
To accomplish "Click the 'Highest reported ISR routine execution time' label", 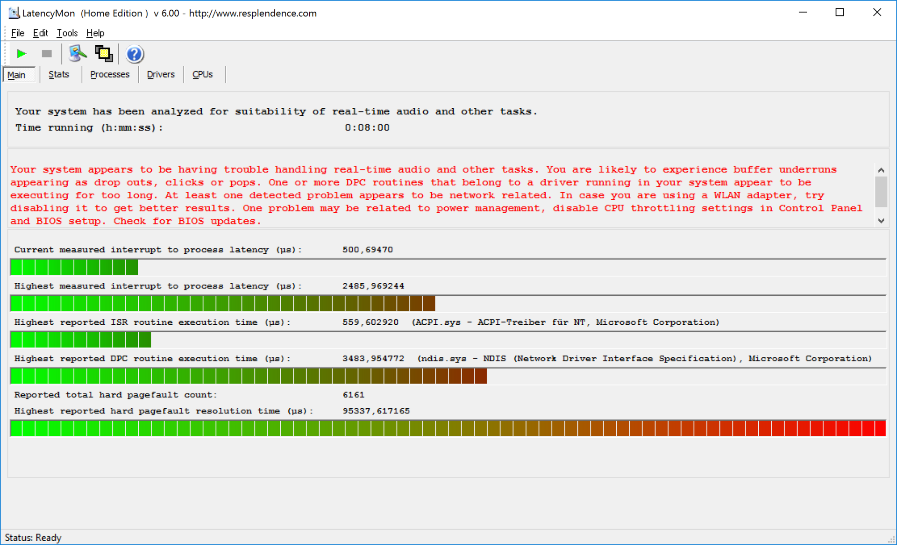I will [153, 322].
